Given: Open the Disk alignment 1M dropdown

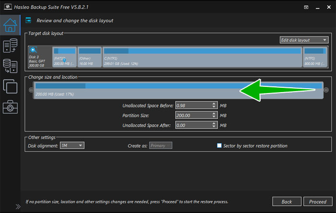Looking at the screenshot, I should [72, 145].
